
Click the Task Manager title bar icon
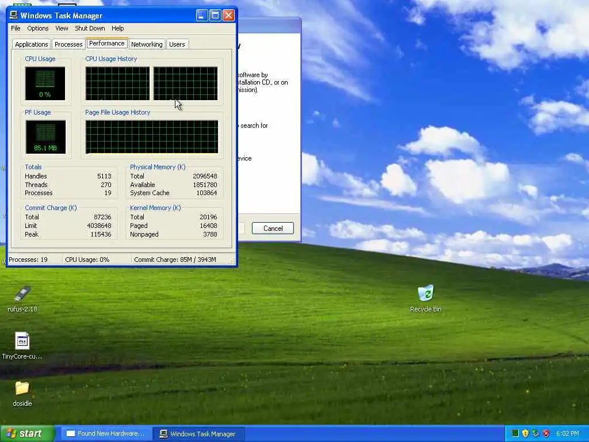[14, 15]
